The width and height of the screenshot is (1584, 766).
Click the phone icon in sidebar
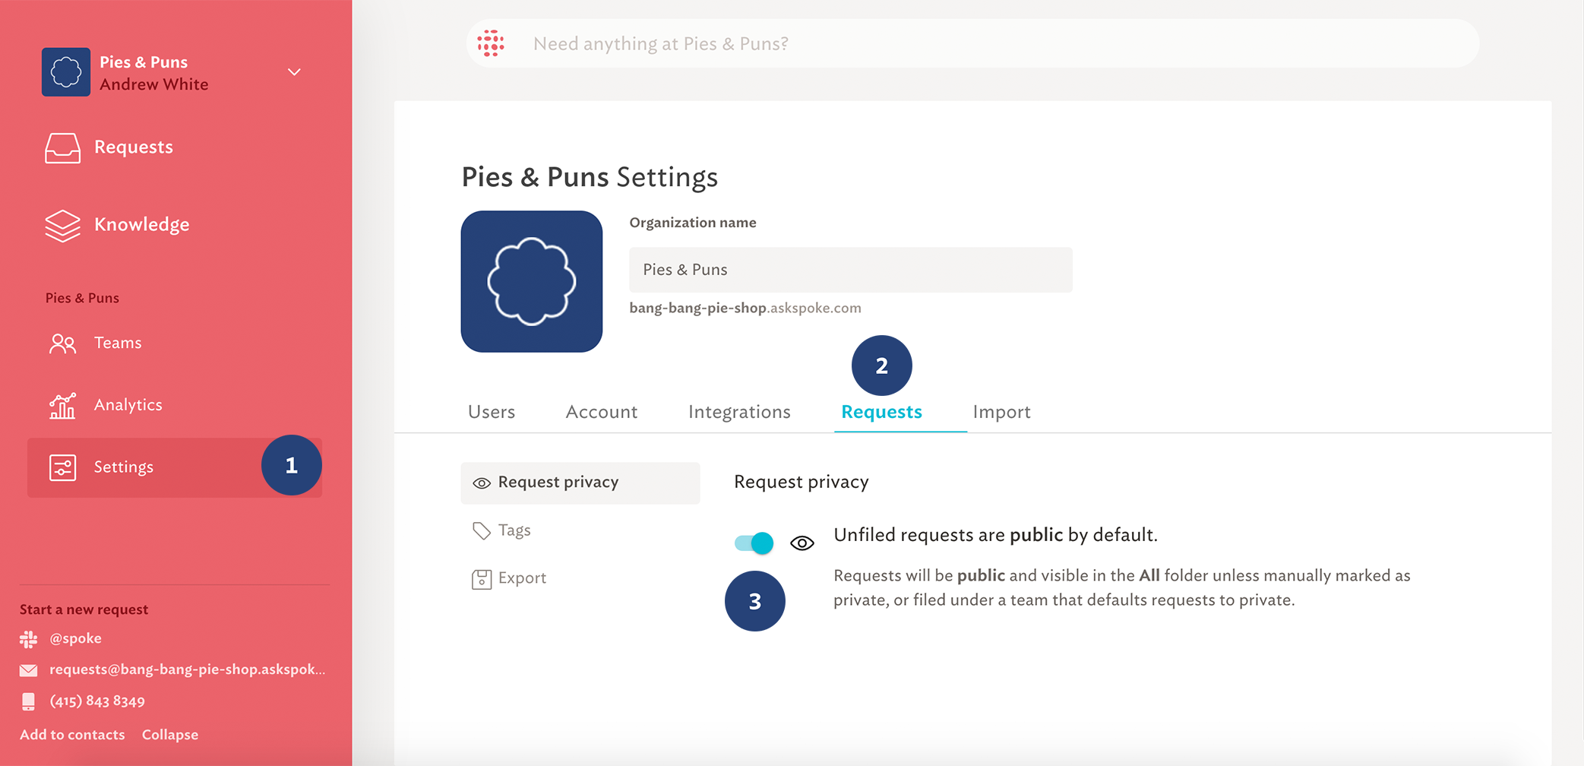(28, 701)
